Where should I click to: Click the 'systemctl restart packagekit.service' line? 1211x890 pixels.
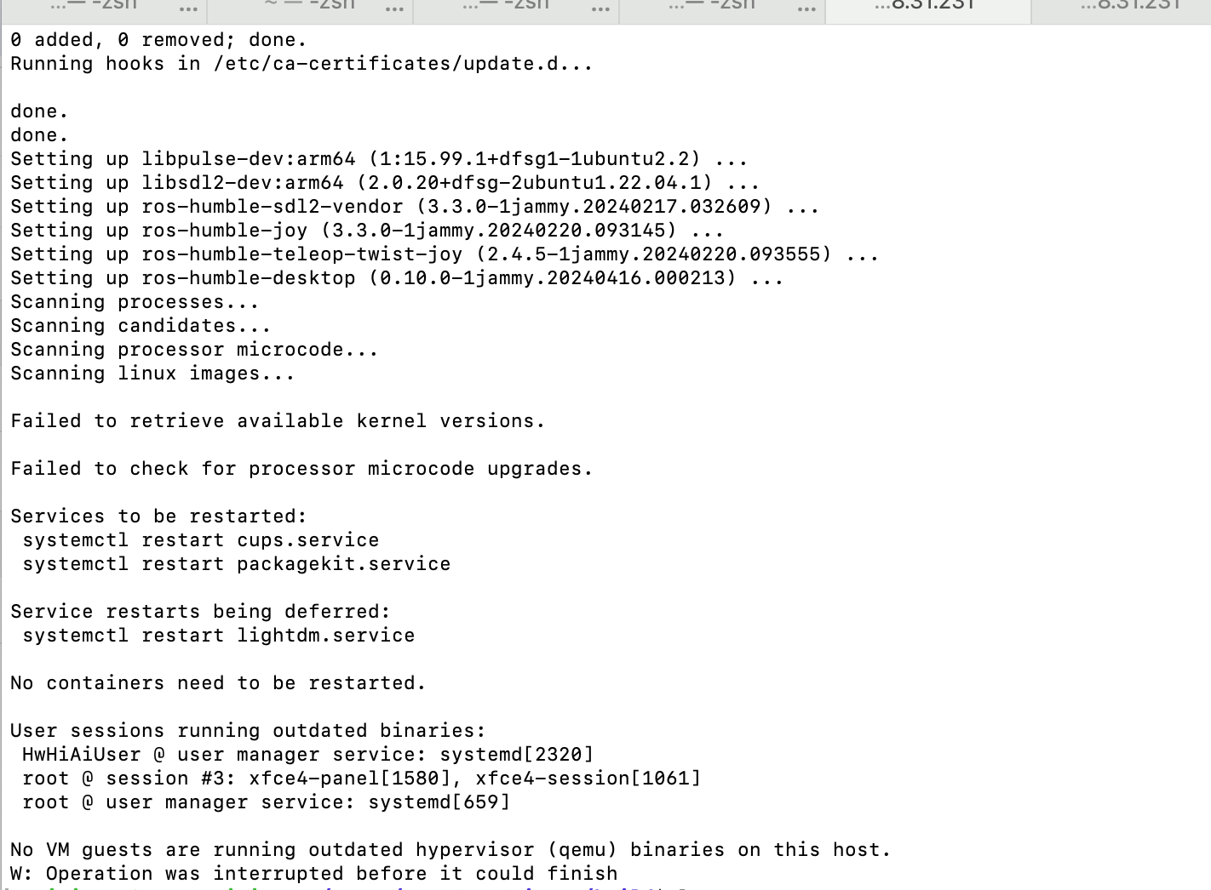point(237,564)
